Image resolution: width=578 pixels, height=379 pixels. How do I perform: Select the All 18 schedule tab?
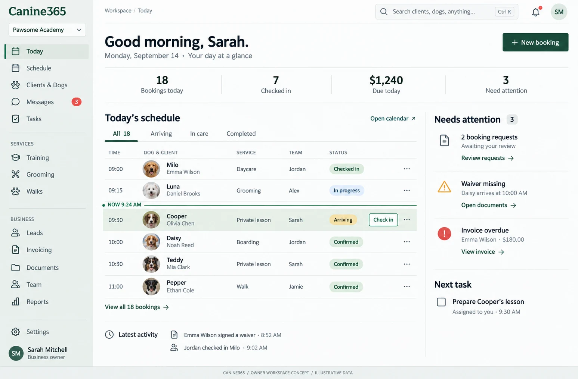pyautogui.click(x=121, y=134)
